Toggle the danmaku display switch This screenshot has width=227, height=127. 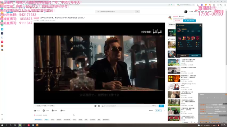95,106
